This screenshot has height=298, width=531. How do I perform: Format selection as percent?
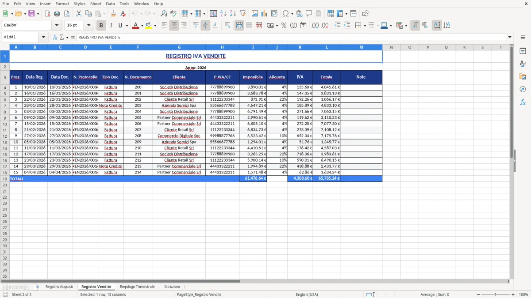(x=284, y=25)
